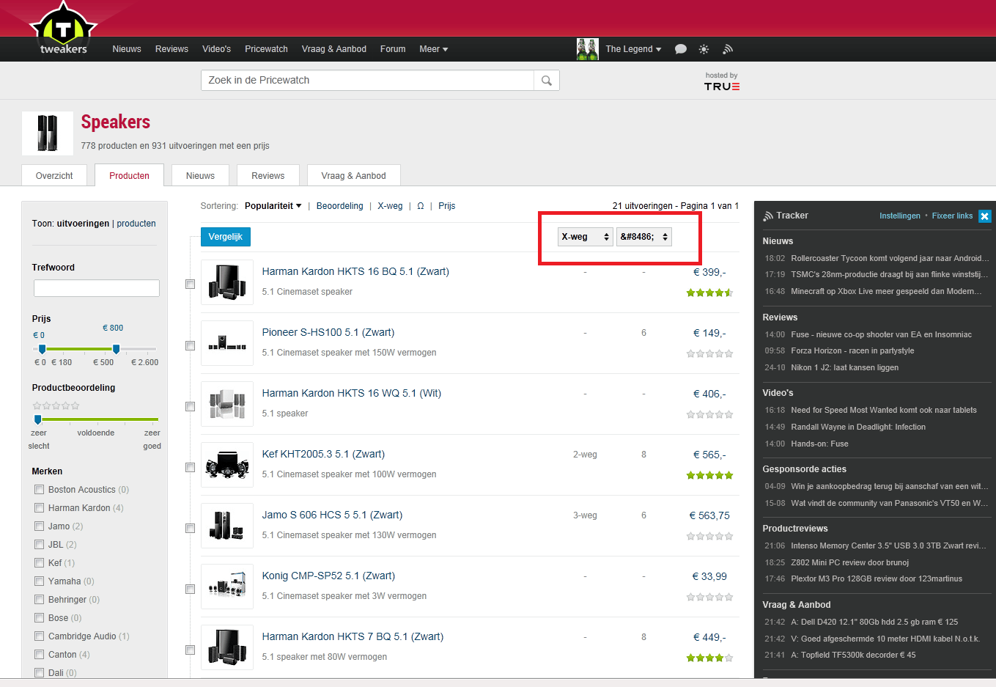Switch to the Producten tab

coord(129,176)
